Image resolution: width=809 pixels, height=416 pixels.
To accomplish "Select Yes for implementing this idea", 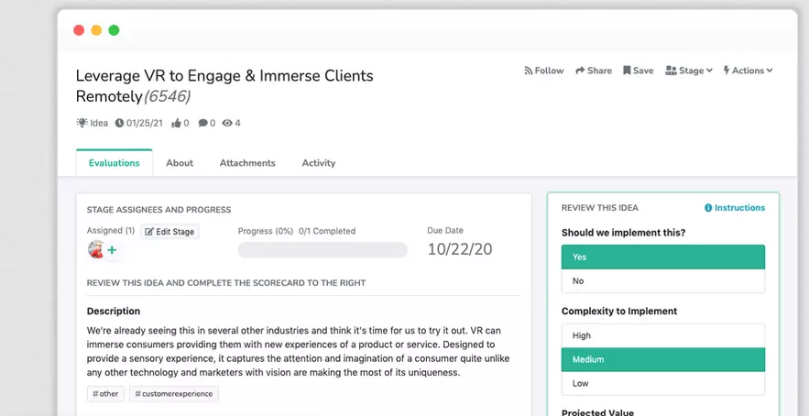I will click(662, 257).
